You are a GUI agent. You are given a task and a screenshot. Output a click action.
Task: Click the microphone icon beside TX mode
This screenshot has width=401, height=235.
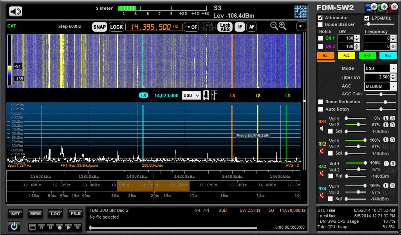206,95
